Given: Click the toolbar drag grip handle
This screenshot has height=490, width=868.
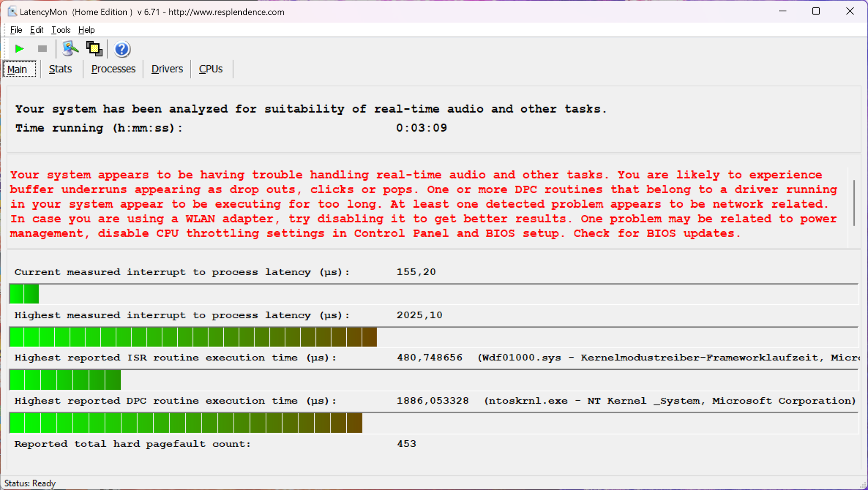Looking at the screenshot, I should (5, 49).
